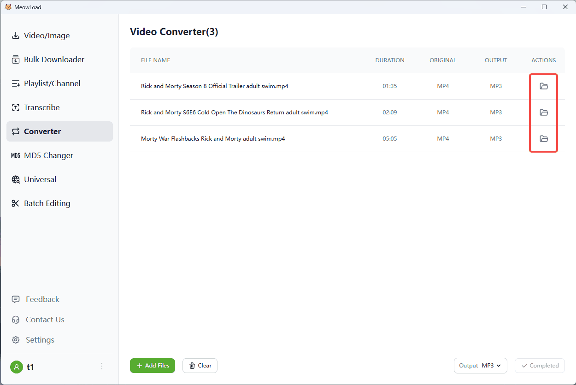Switch to the Transcribe tool

click(41, 107)
